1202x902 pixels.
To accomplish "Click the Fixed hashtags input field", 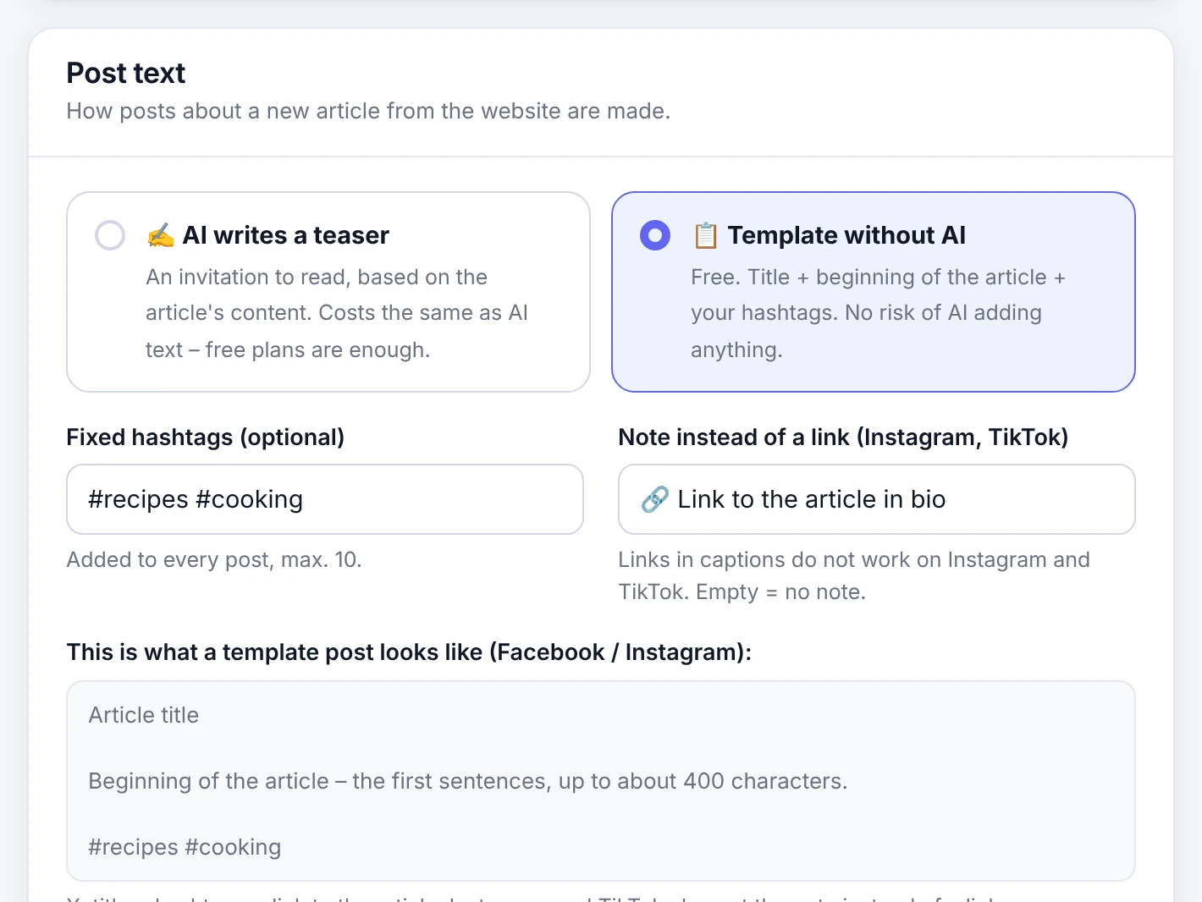I will pyautogui.click(x=325, y=499).
